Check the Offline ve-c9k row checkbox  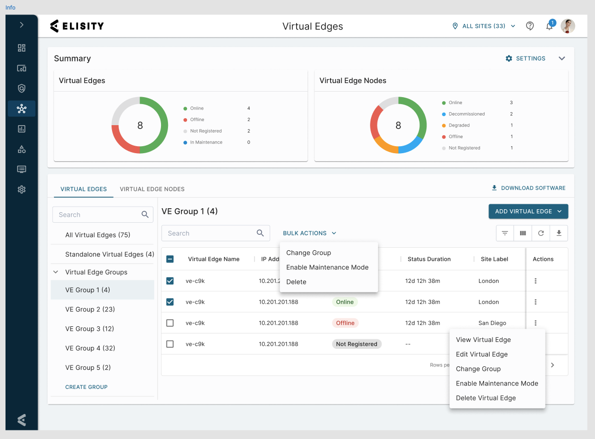(170, 323)
